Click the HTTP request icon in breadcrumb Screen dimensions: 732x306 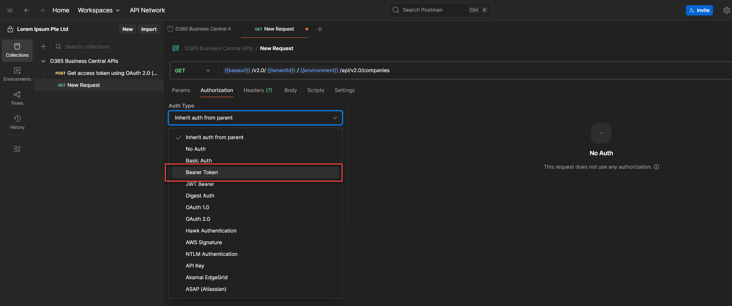(x=176, y=48)
